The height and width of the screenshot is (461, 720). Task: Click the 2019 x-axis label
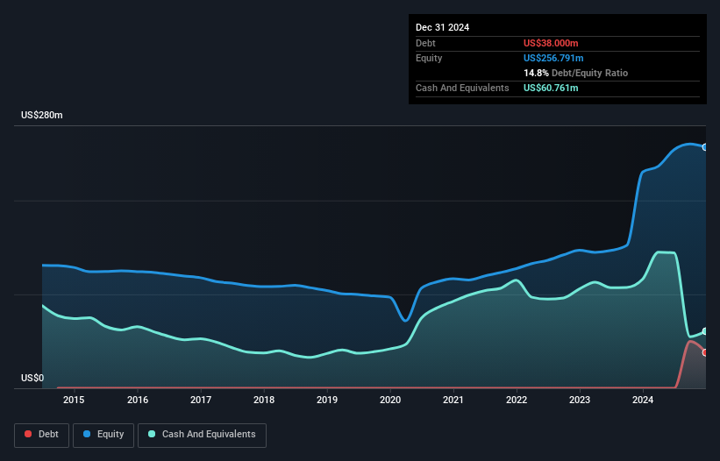[x=327, y=400]
